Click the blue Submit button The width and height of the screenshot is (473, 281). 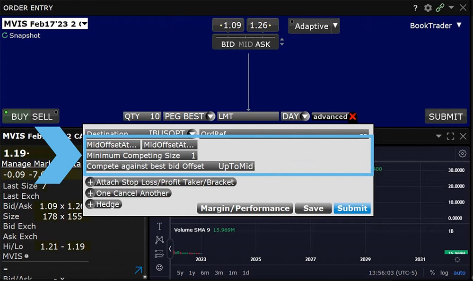pyautogui.click(x=352, y=208)
